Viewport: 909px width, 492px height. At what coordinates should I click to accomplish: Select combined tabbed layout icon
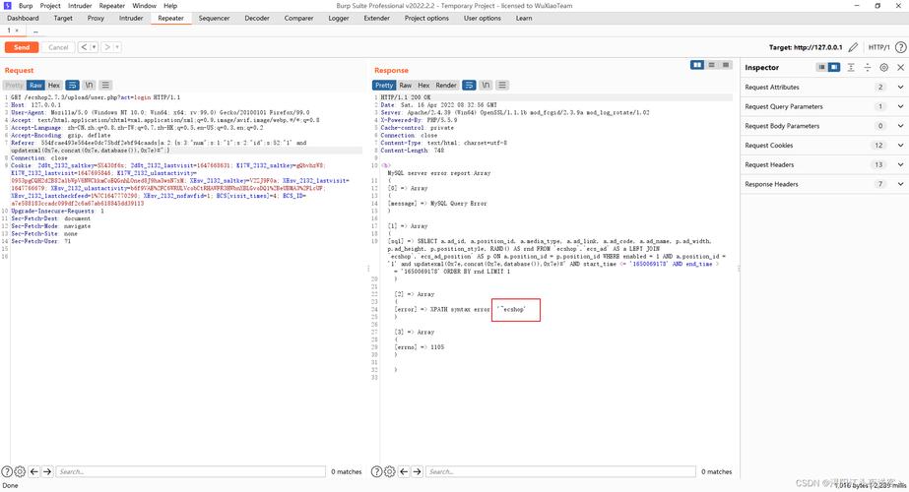coord(725,65)
